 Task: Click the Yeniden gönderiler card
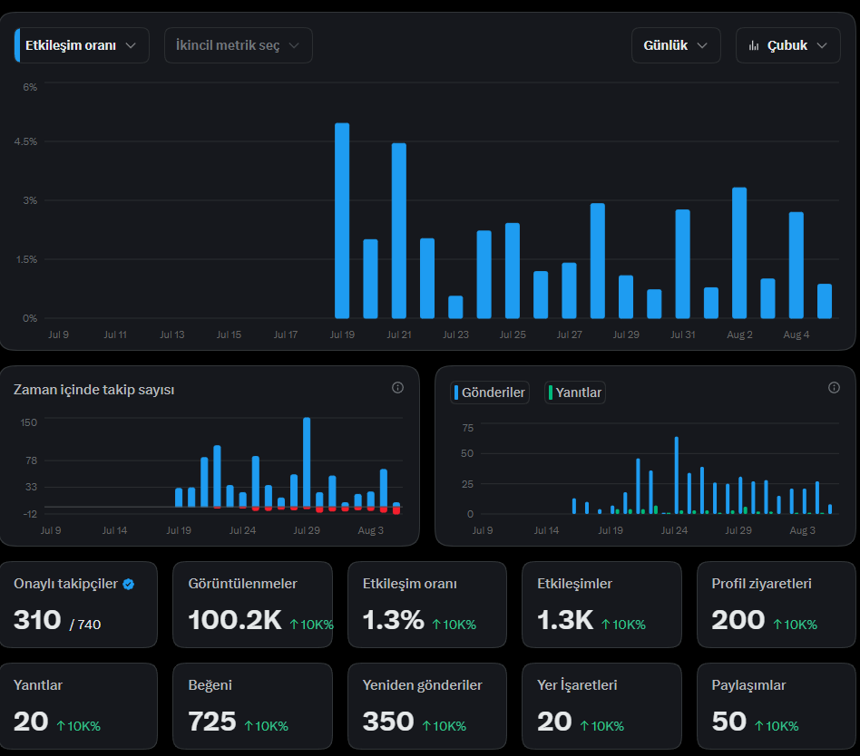[426, 706]
